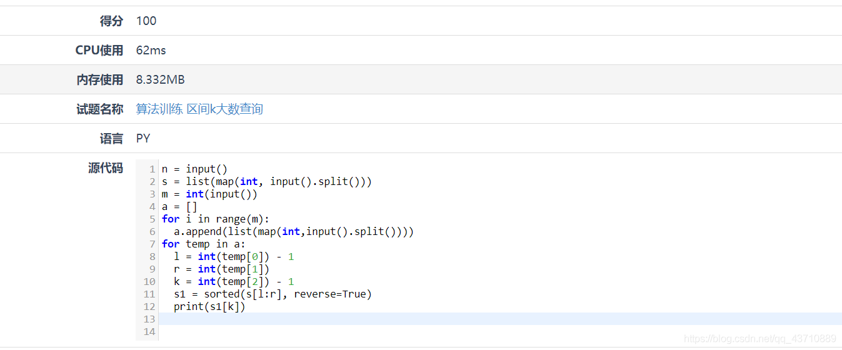Click code line 'k = int(temp[2]) - 1'

pos(234,281)
